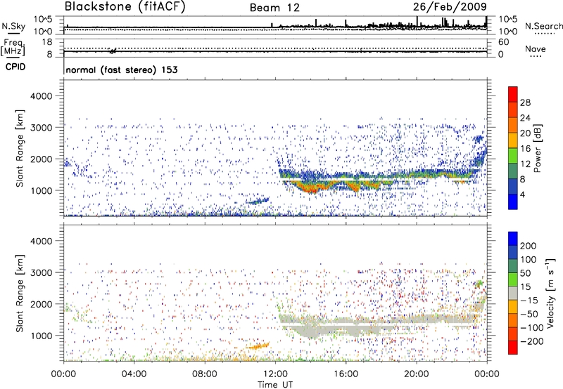Image resolution: width=563 pixels, height=389 pixels.
Task: Click the 'Nave' legend label
Action: [x=536, y=48]
